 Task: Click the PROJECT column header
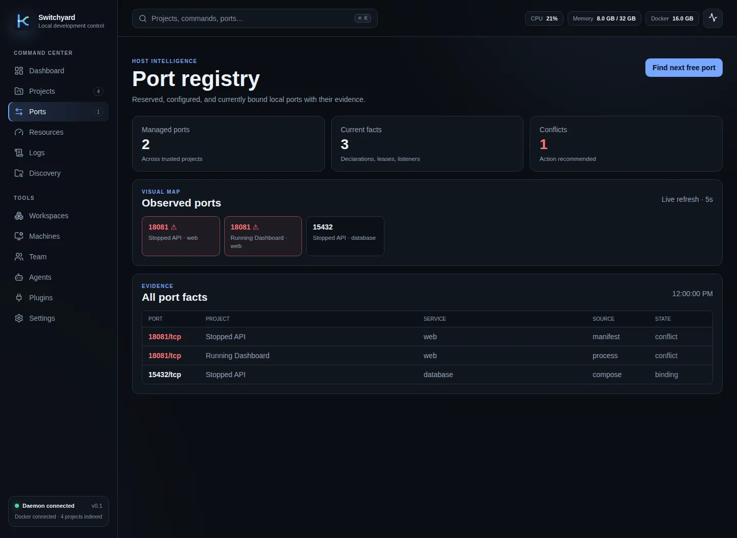click(218, 319)
